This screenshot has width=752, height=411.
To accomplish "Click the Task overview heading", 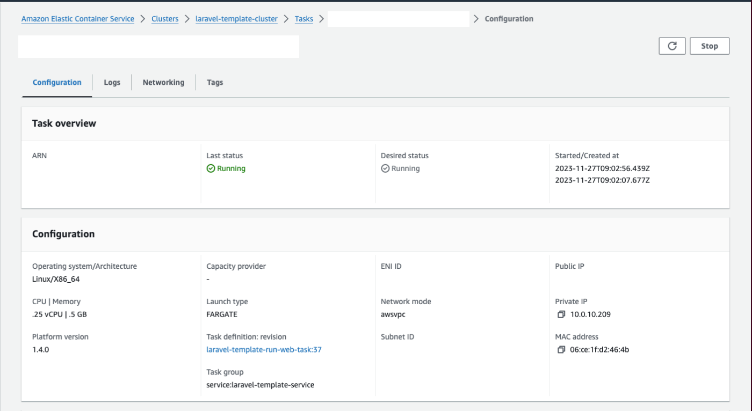I will [x=64, y=123].
